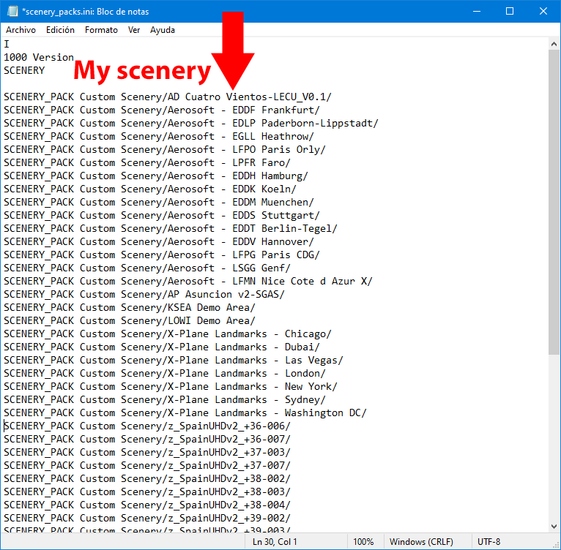Click the X-Plane Landmarks - London line
The height and width of the screenshot is (550, 561).
(x=165, y=374)
